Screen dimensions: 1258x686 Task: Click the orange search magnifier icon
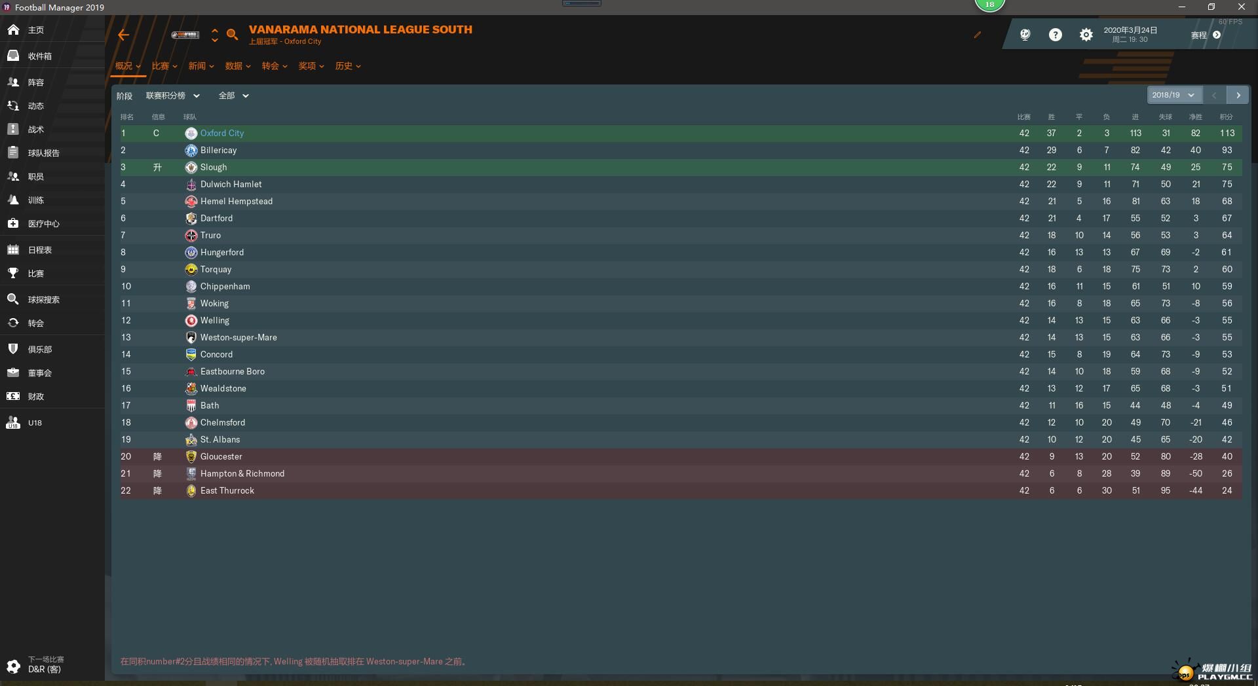[232, 35]
